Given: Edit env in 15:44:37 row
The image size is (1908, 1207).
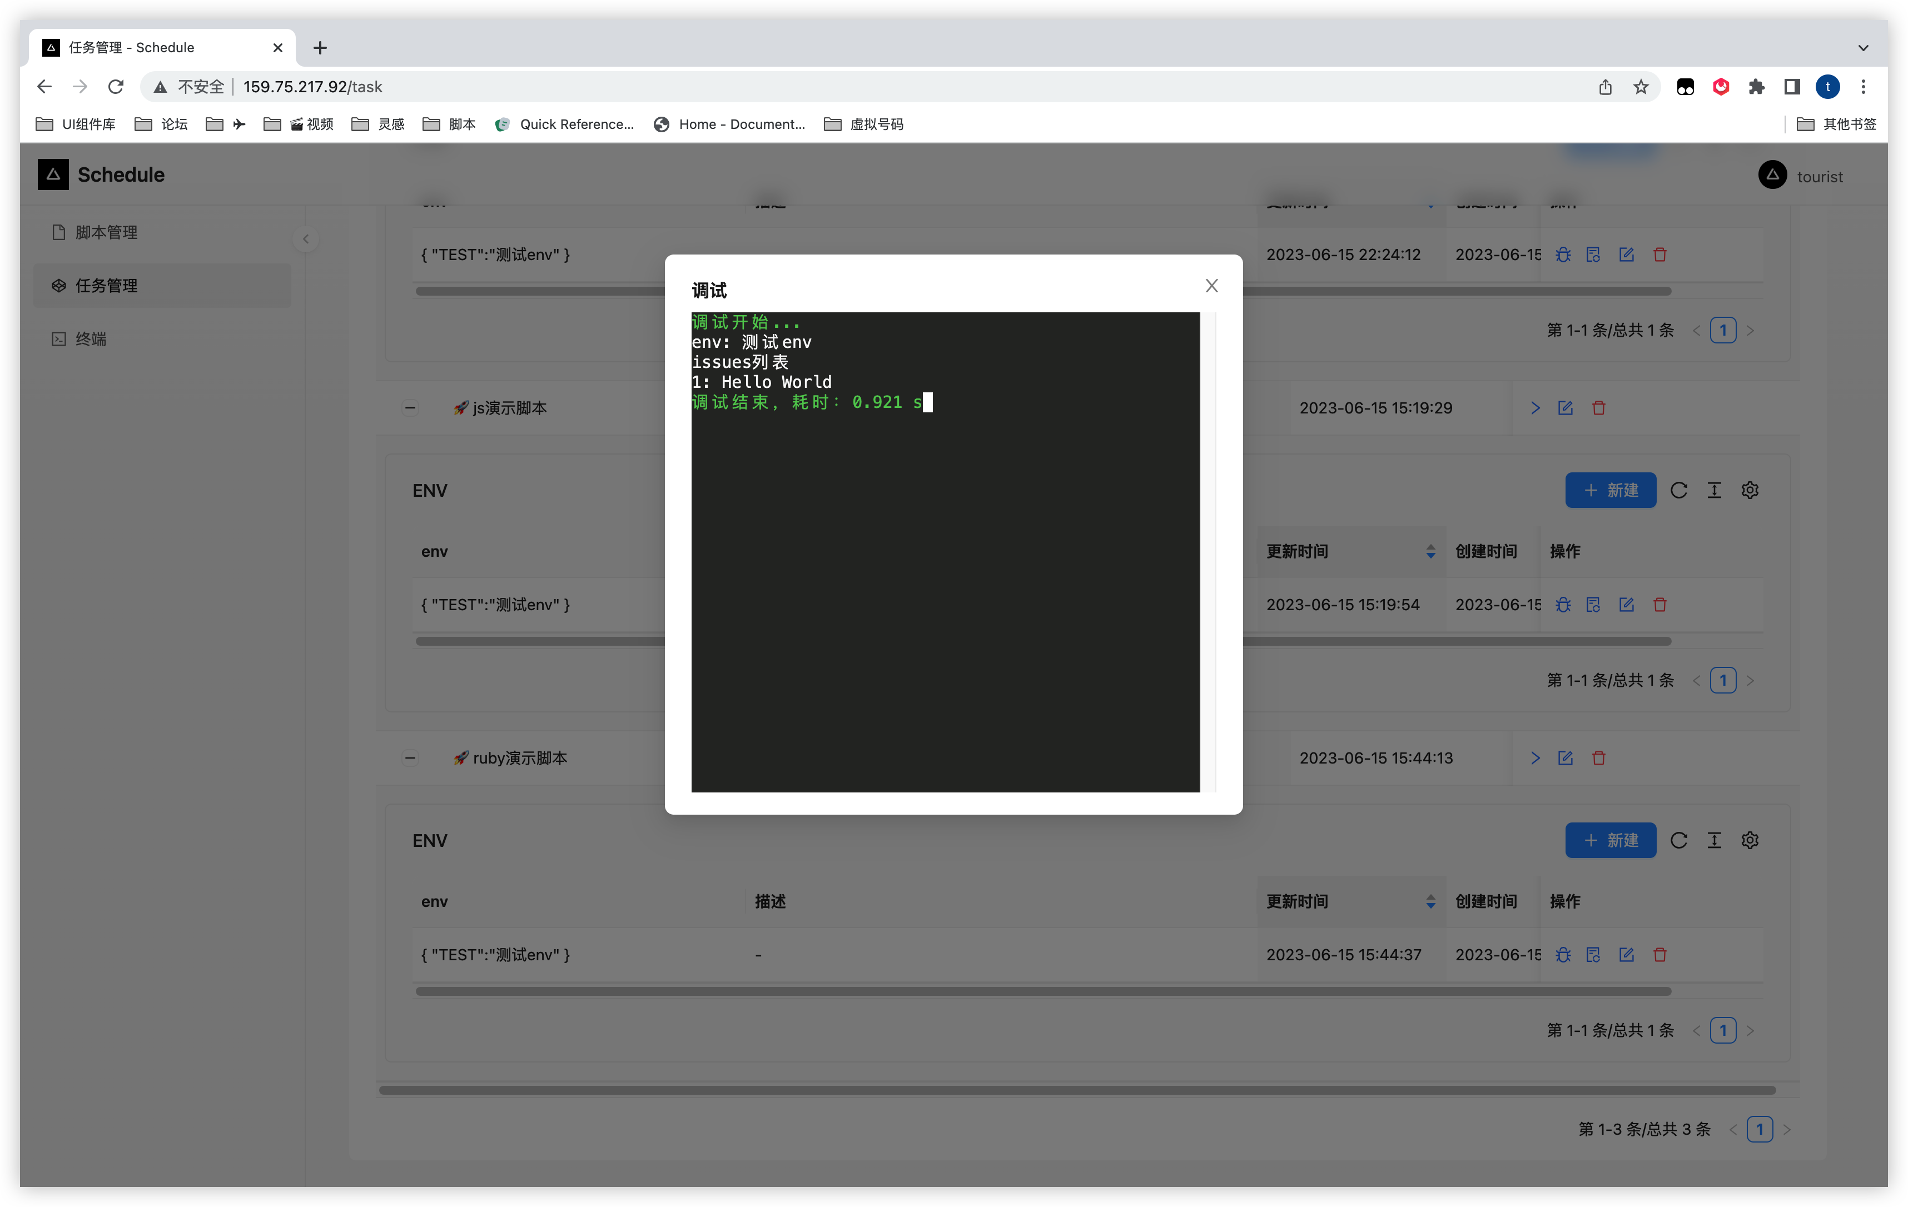Looking at the screenshot, I should point(1627,955).
